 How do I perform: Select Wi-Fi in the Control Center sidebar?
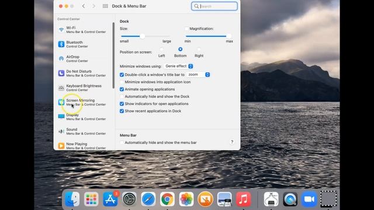[x=82, y=30]
